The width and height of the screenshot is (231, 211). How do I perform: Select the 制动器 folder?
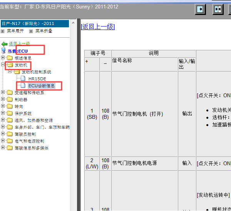click(x=21, y=100)
